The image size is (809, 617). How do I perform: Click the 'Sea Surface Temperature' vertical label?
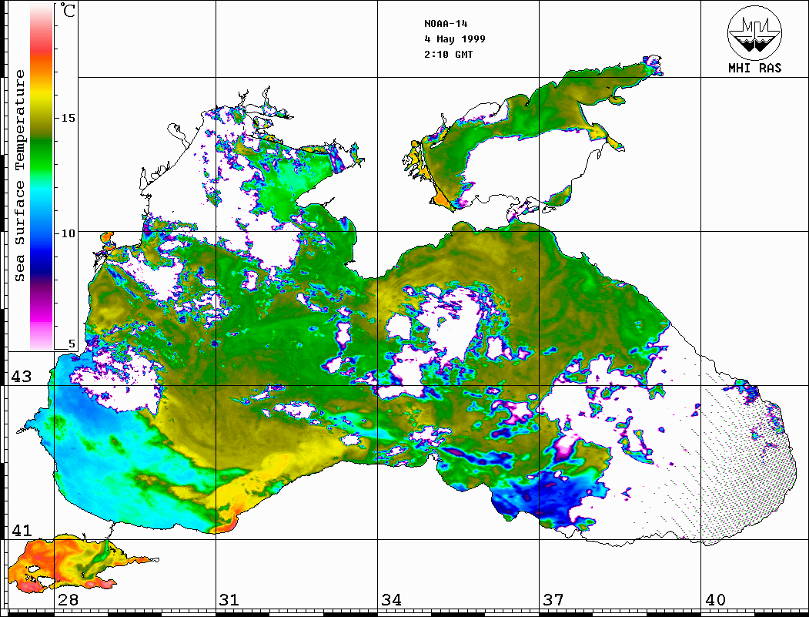[x=19, y=176]
